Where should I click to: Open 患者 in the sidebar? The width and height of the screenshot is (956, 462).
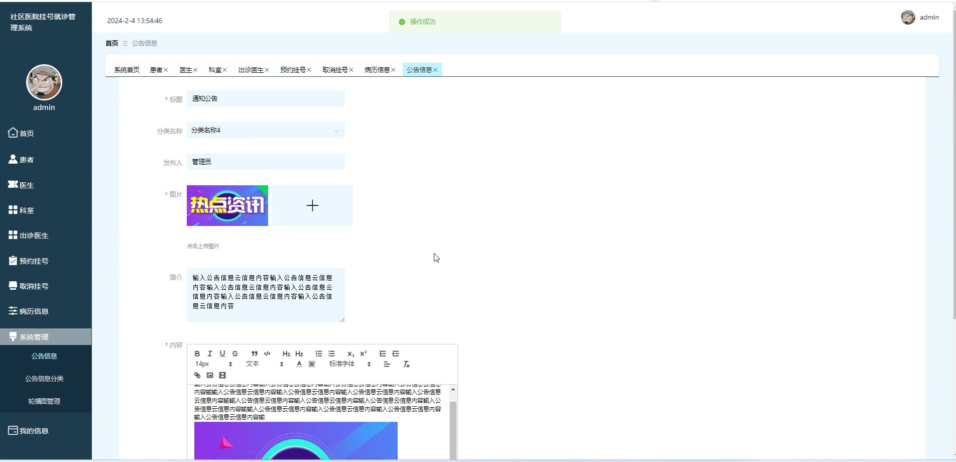(x=46, y=159)
